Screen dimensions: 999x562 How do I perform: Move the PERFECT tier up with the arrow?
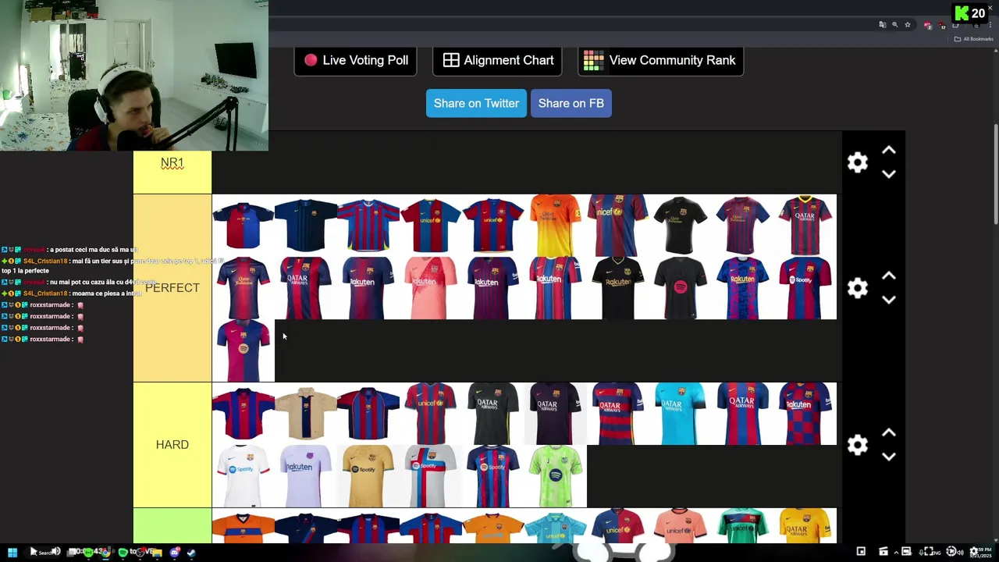(x=888, y=276)
